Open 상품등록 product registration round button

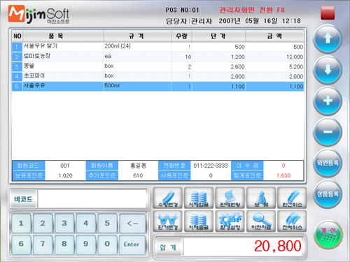click(x=328, y=194)
